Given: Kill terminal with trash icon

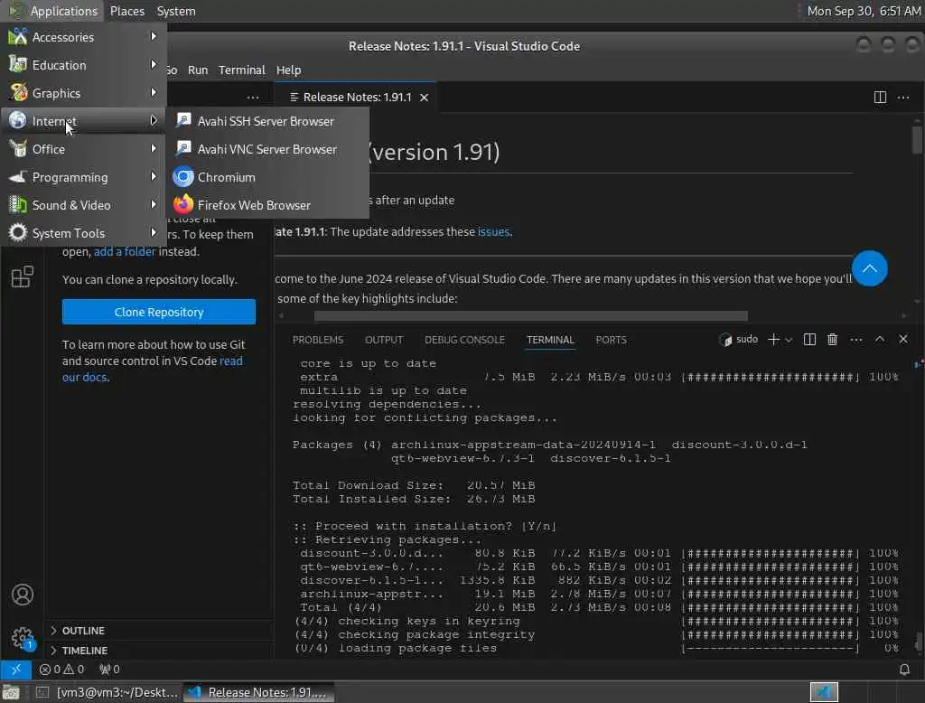Looking at the screenshot, I should pyautogui.click(x=832, y=340).
